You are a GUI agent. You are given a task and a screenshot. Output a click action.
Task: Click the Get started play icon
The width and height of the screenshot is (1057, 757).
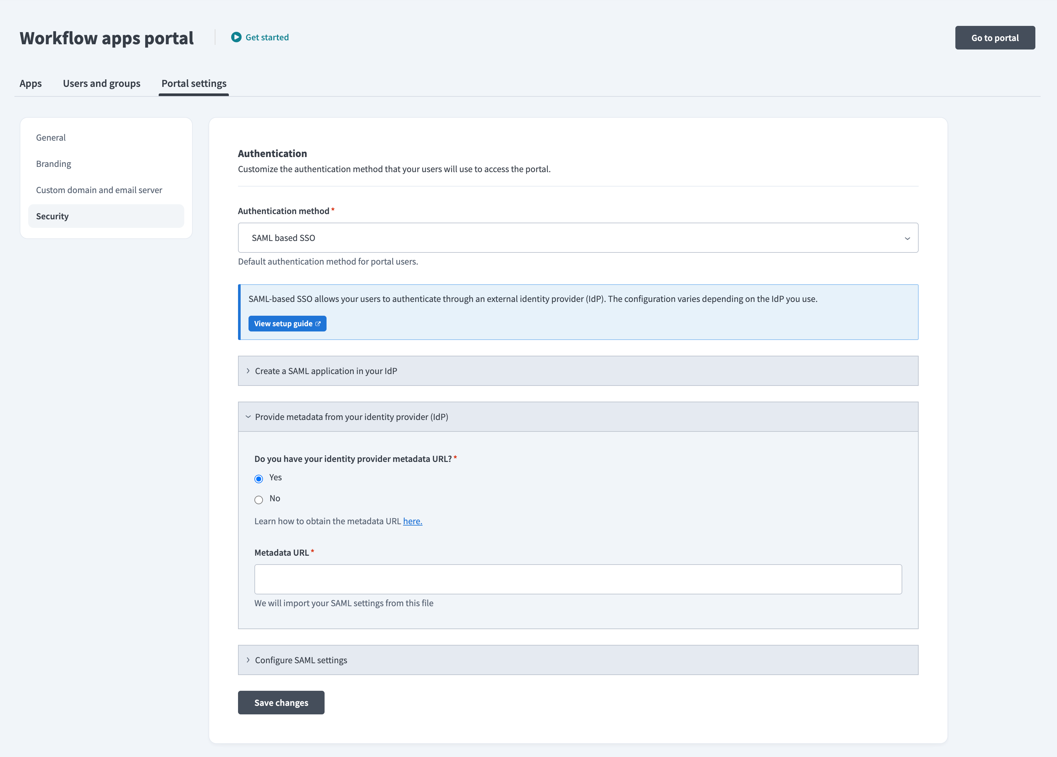tap(236, 37)
